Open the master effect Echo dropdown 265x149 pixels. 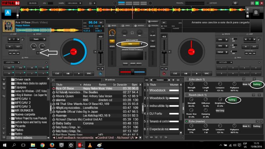[x=141, y=44]
